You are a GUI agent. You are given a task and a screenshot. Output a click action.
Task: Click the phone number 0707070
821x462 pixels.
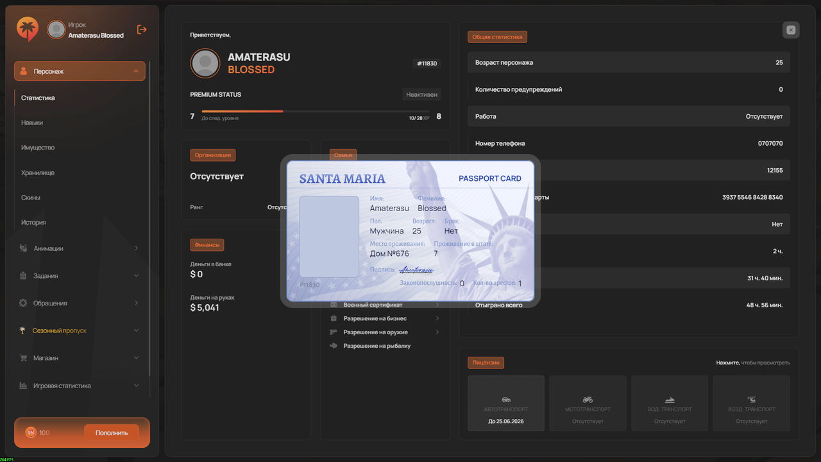coord(770,144)
